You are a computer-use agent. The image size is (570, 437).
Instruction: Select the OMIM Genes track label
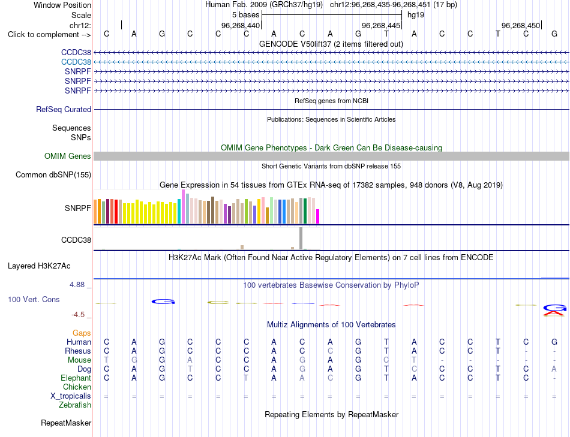pos(68,156)
